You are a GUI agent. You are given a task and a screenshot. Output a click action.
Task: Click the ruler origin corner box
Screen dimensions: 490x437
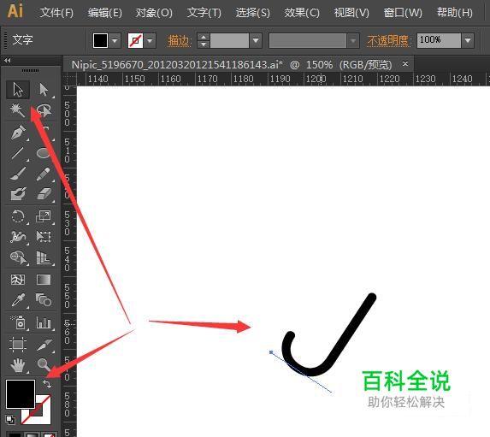click(x=69, y=79)
